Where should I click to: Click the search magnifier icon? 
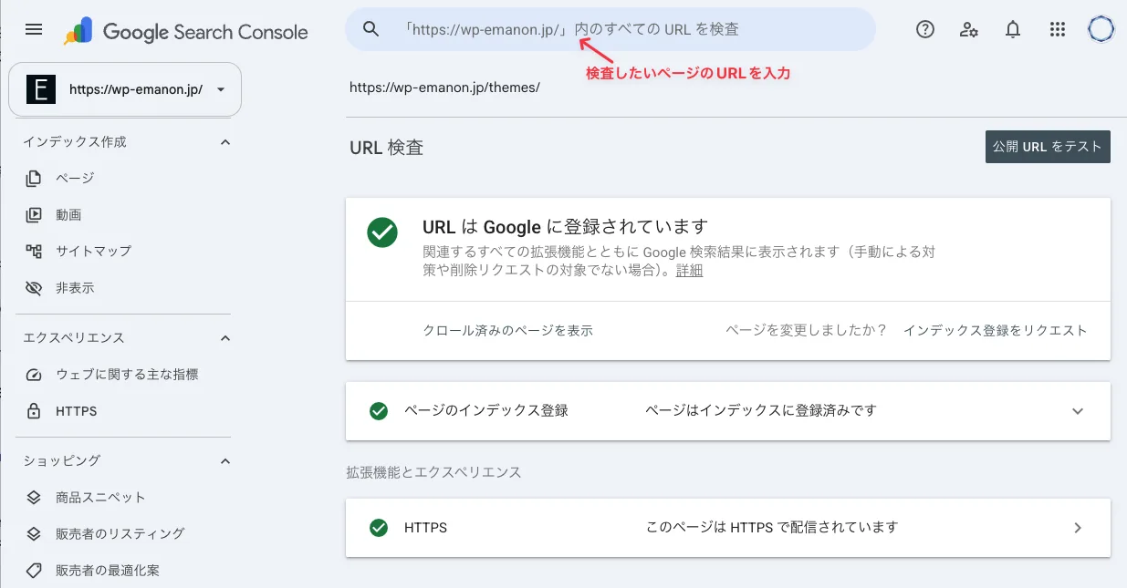pyautogui.click(x=370, y=29)
